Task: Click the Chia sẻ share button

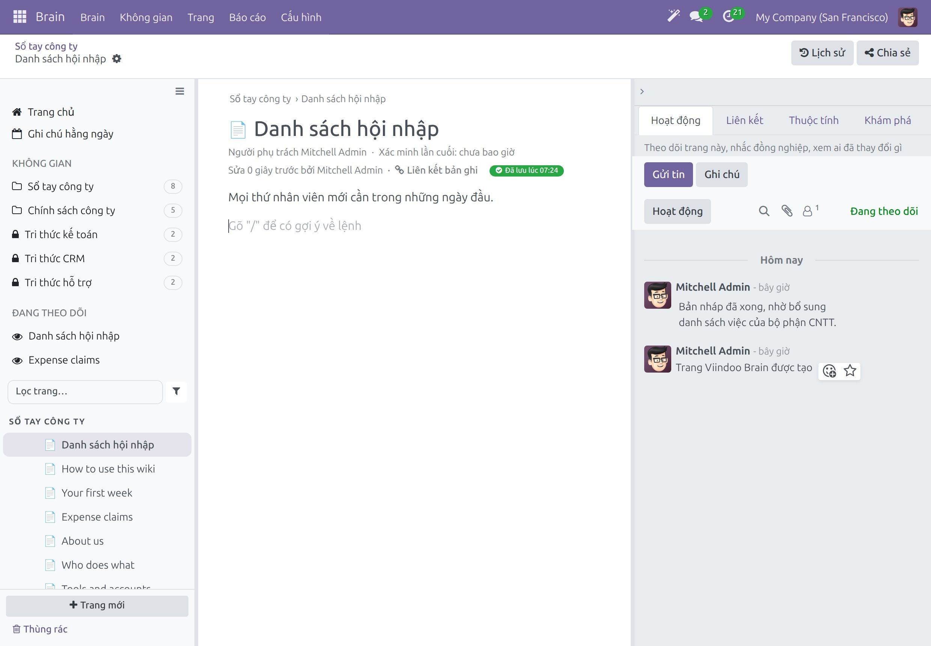Action: [x=888, y=53]
